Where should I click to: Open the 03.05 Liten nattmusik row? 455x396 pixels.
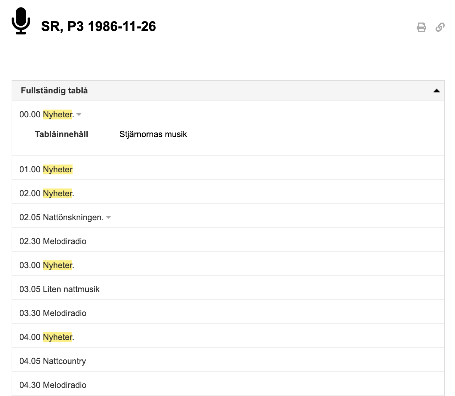click(60, 289)
